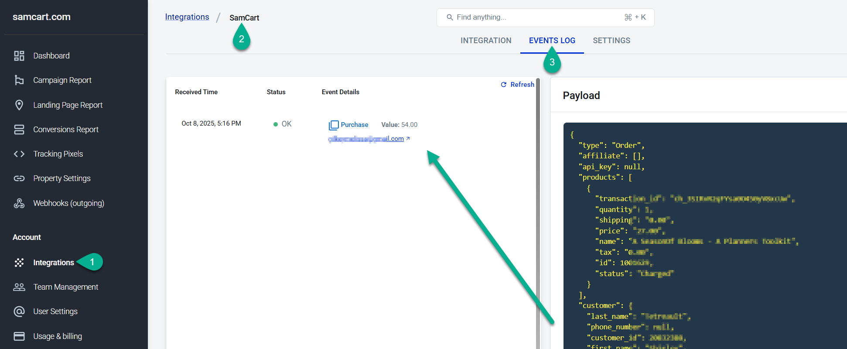Switch to the INTEGRATION tab
Viewport: 847px width, 349px height.
click(x=486, y=41)
